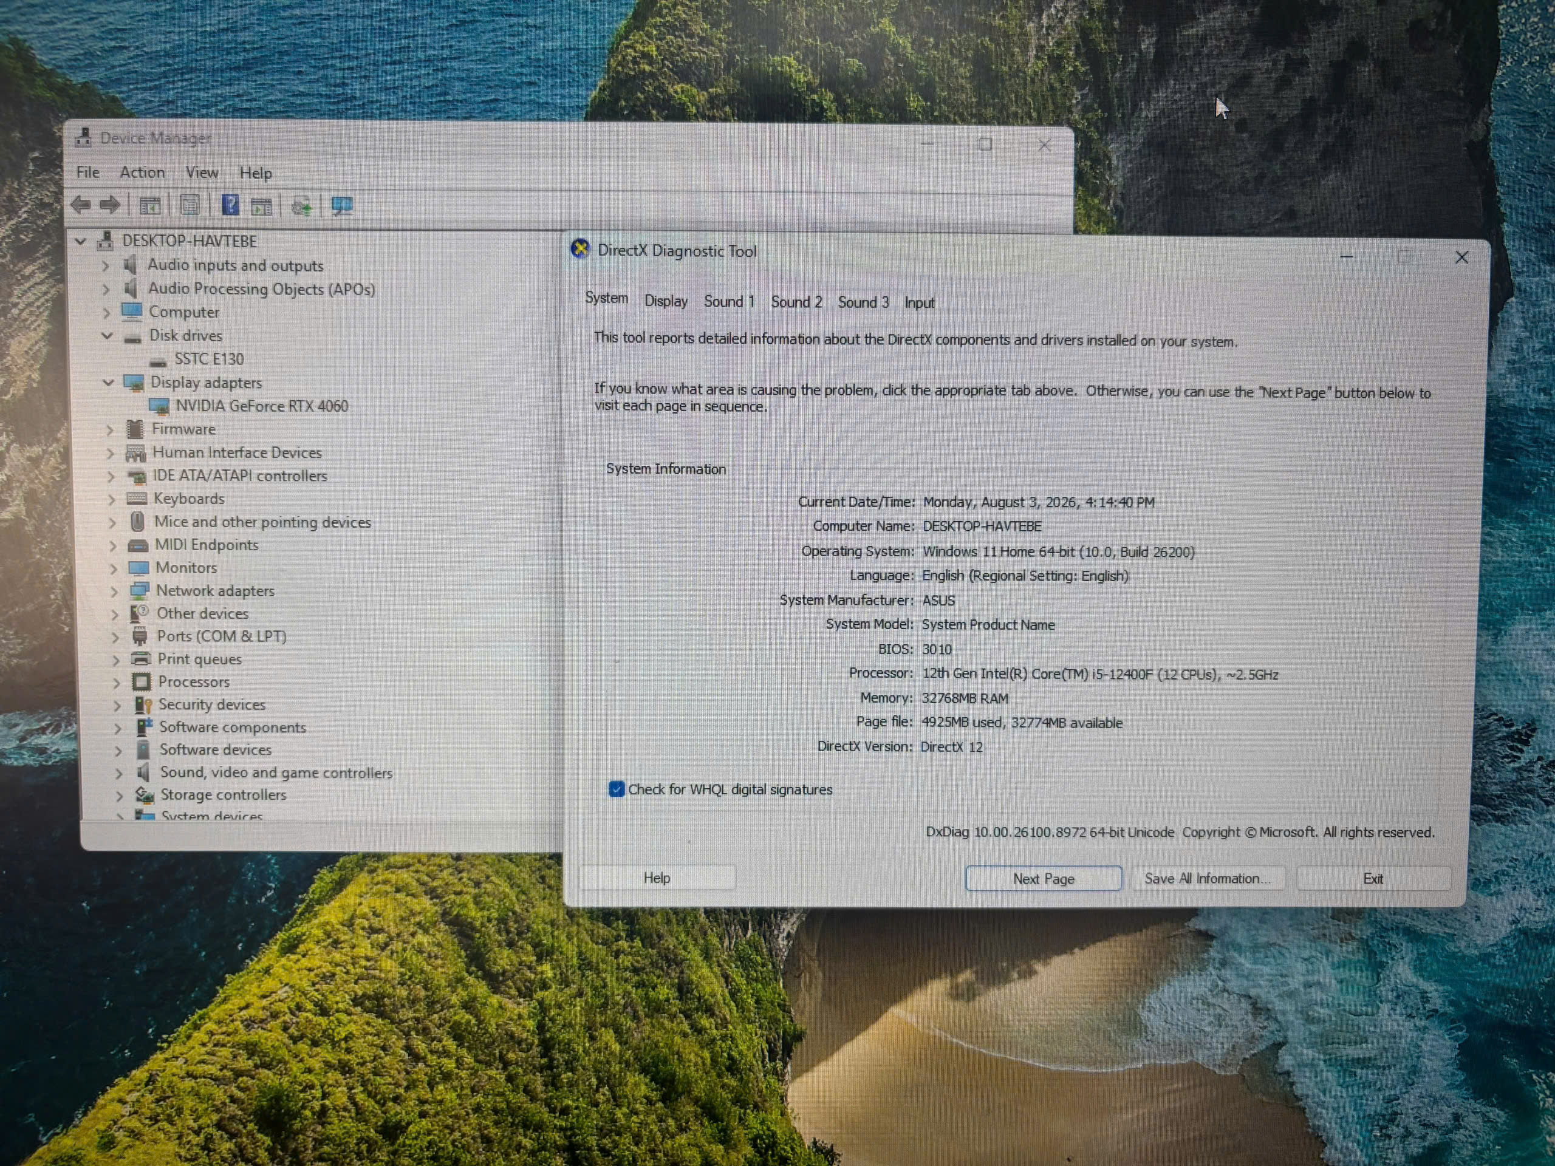Click the icon beside Storage controllers

(x=145, y=795)
